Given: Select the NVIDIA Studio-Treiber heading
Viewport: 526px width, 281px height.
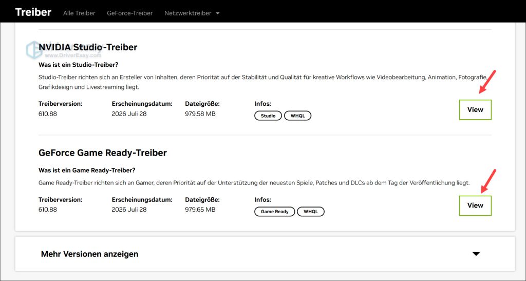Looking at the screenshot, I should coord(88,47).
